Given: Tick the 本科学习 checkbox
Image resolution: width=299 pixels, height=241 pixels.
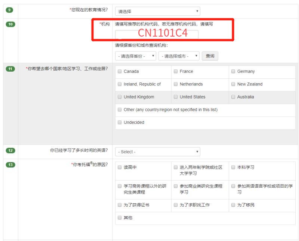Looking at the screenshot, I should click(x=233, y=168).
